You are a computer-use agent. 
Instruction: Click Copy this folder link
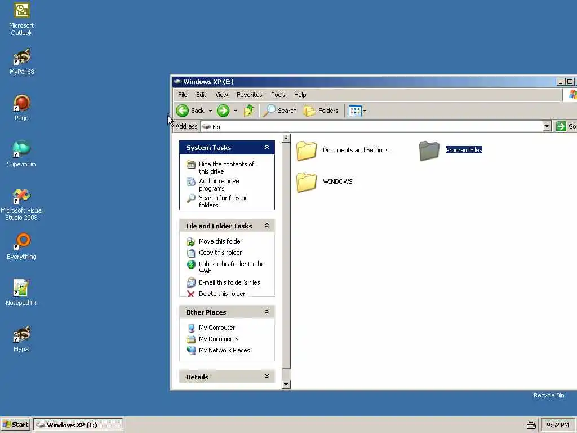220,253
